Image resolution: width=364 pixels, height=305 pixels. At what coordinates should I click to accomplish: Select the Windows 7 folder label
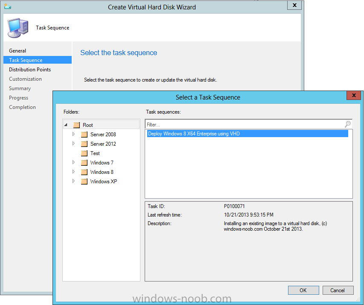click(x=102, y=162)
